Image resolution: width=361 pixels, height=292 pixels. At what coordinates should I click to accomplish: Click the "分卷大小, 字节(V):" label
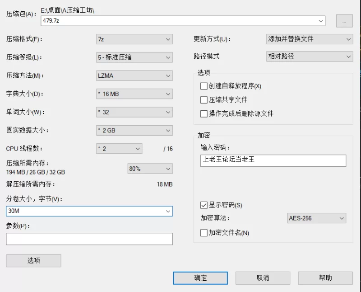(34, 199)
